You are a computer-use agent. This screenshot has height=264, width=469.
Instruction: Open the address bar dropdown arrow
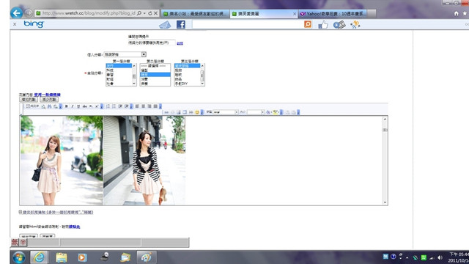click(x=144, y=13)
